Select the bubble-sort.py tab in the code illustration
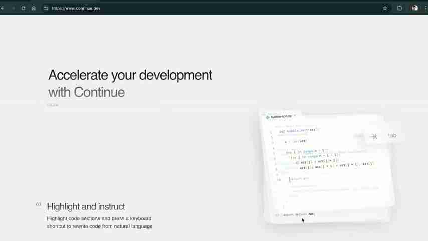Viewport: 428px width, 241px height. [281, 117]
